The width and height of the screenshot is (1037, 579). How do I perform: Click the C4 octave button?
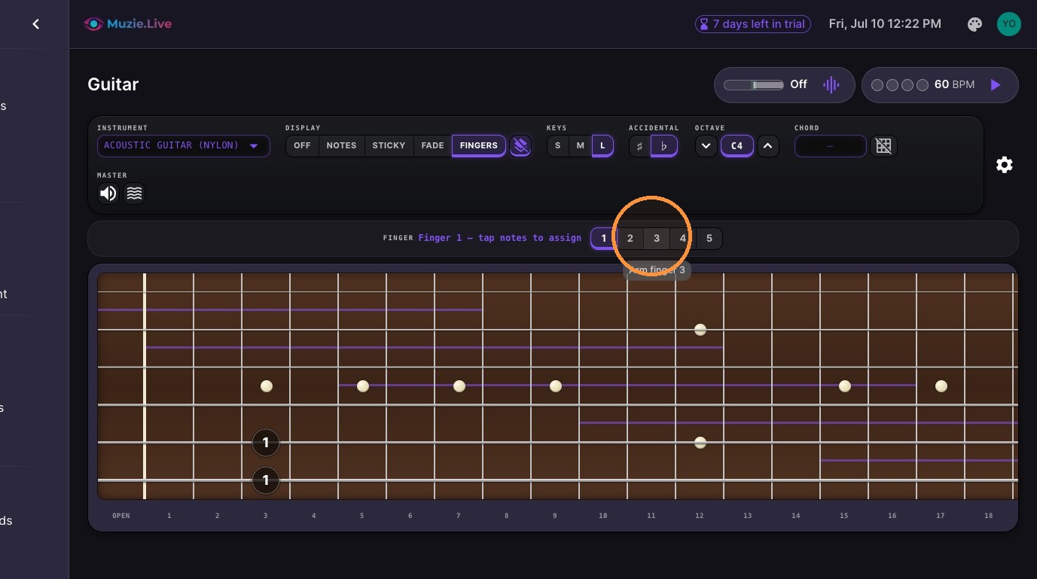point(737,145)
